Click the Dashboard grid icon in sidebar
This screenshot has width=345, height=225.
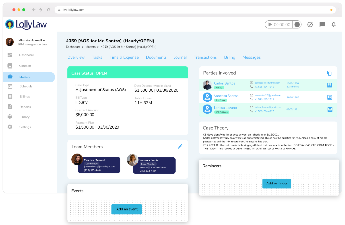click(10, 55)
